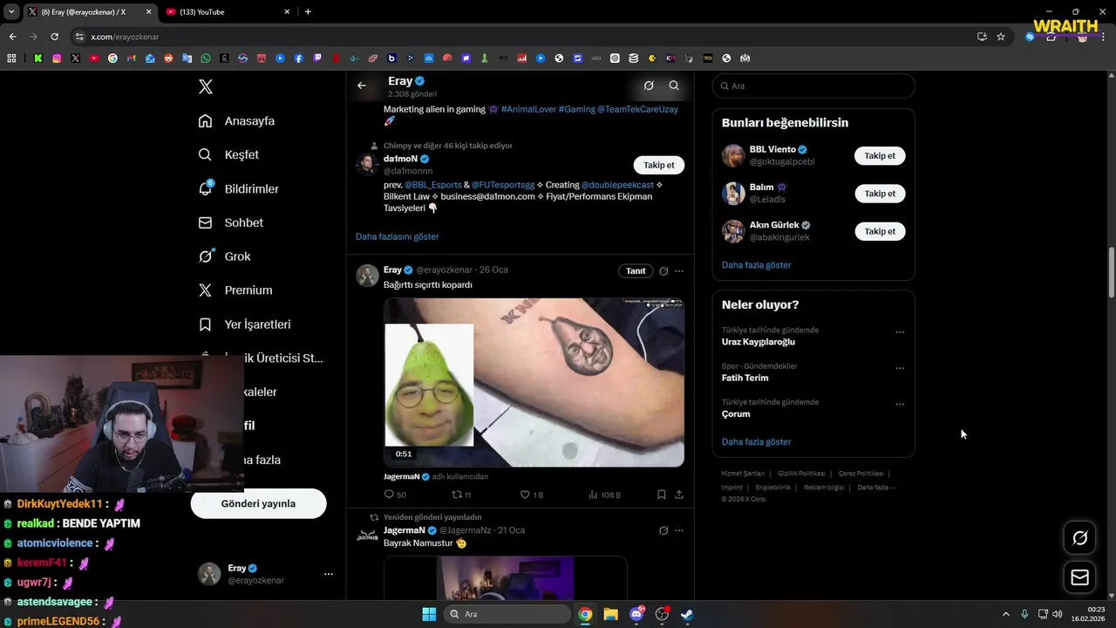
Task: Open Windows Start menu
Action: pyautogui.click(x=429, y=614)
